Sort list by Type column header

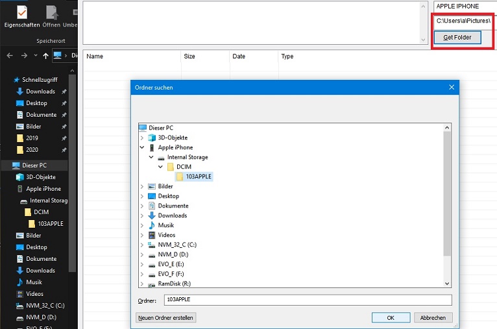(287, 56)
